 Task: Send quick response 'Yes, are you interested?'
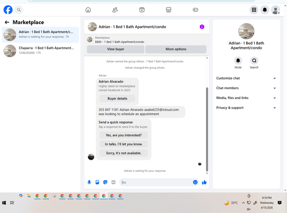(123, 135)
